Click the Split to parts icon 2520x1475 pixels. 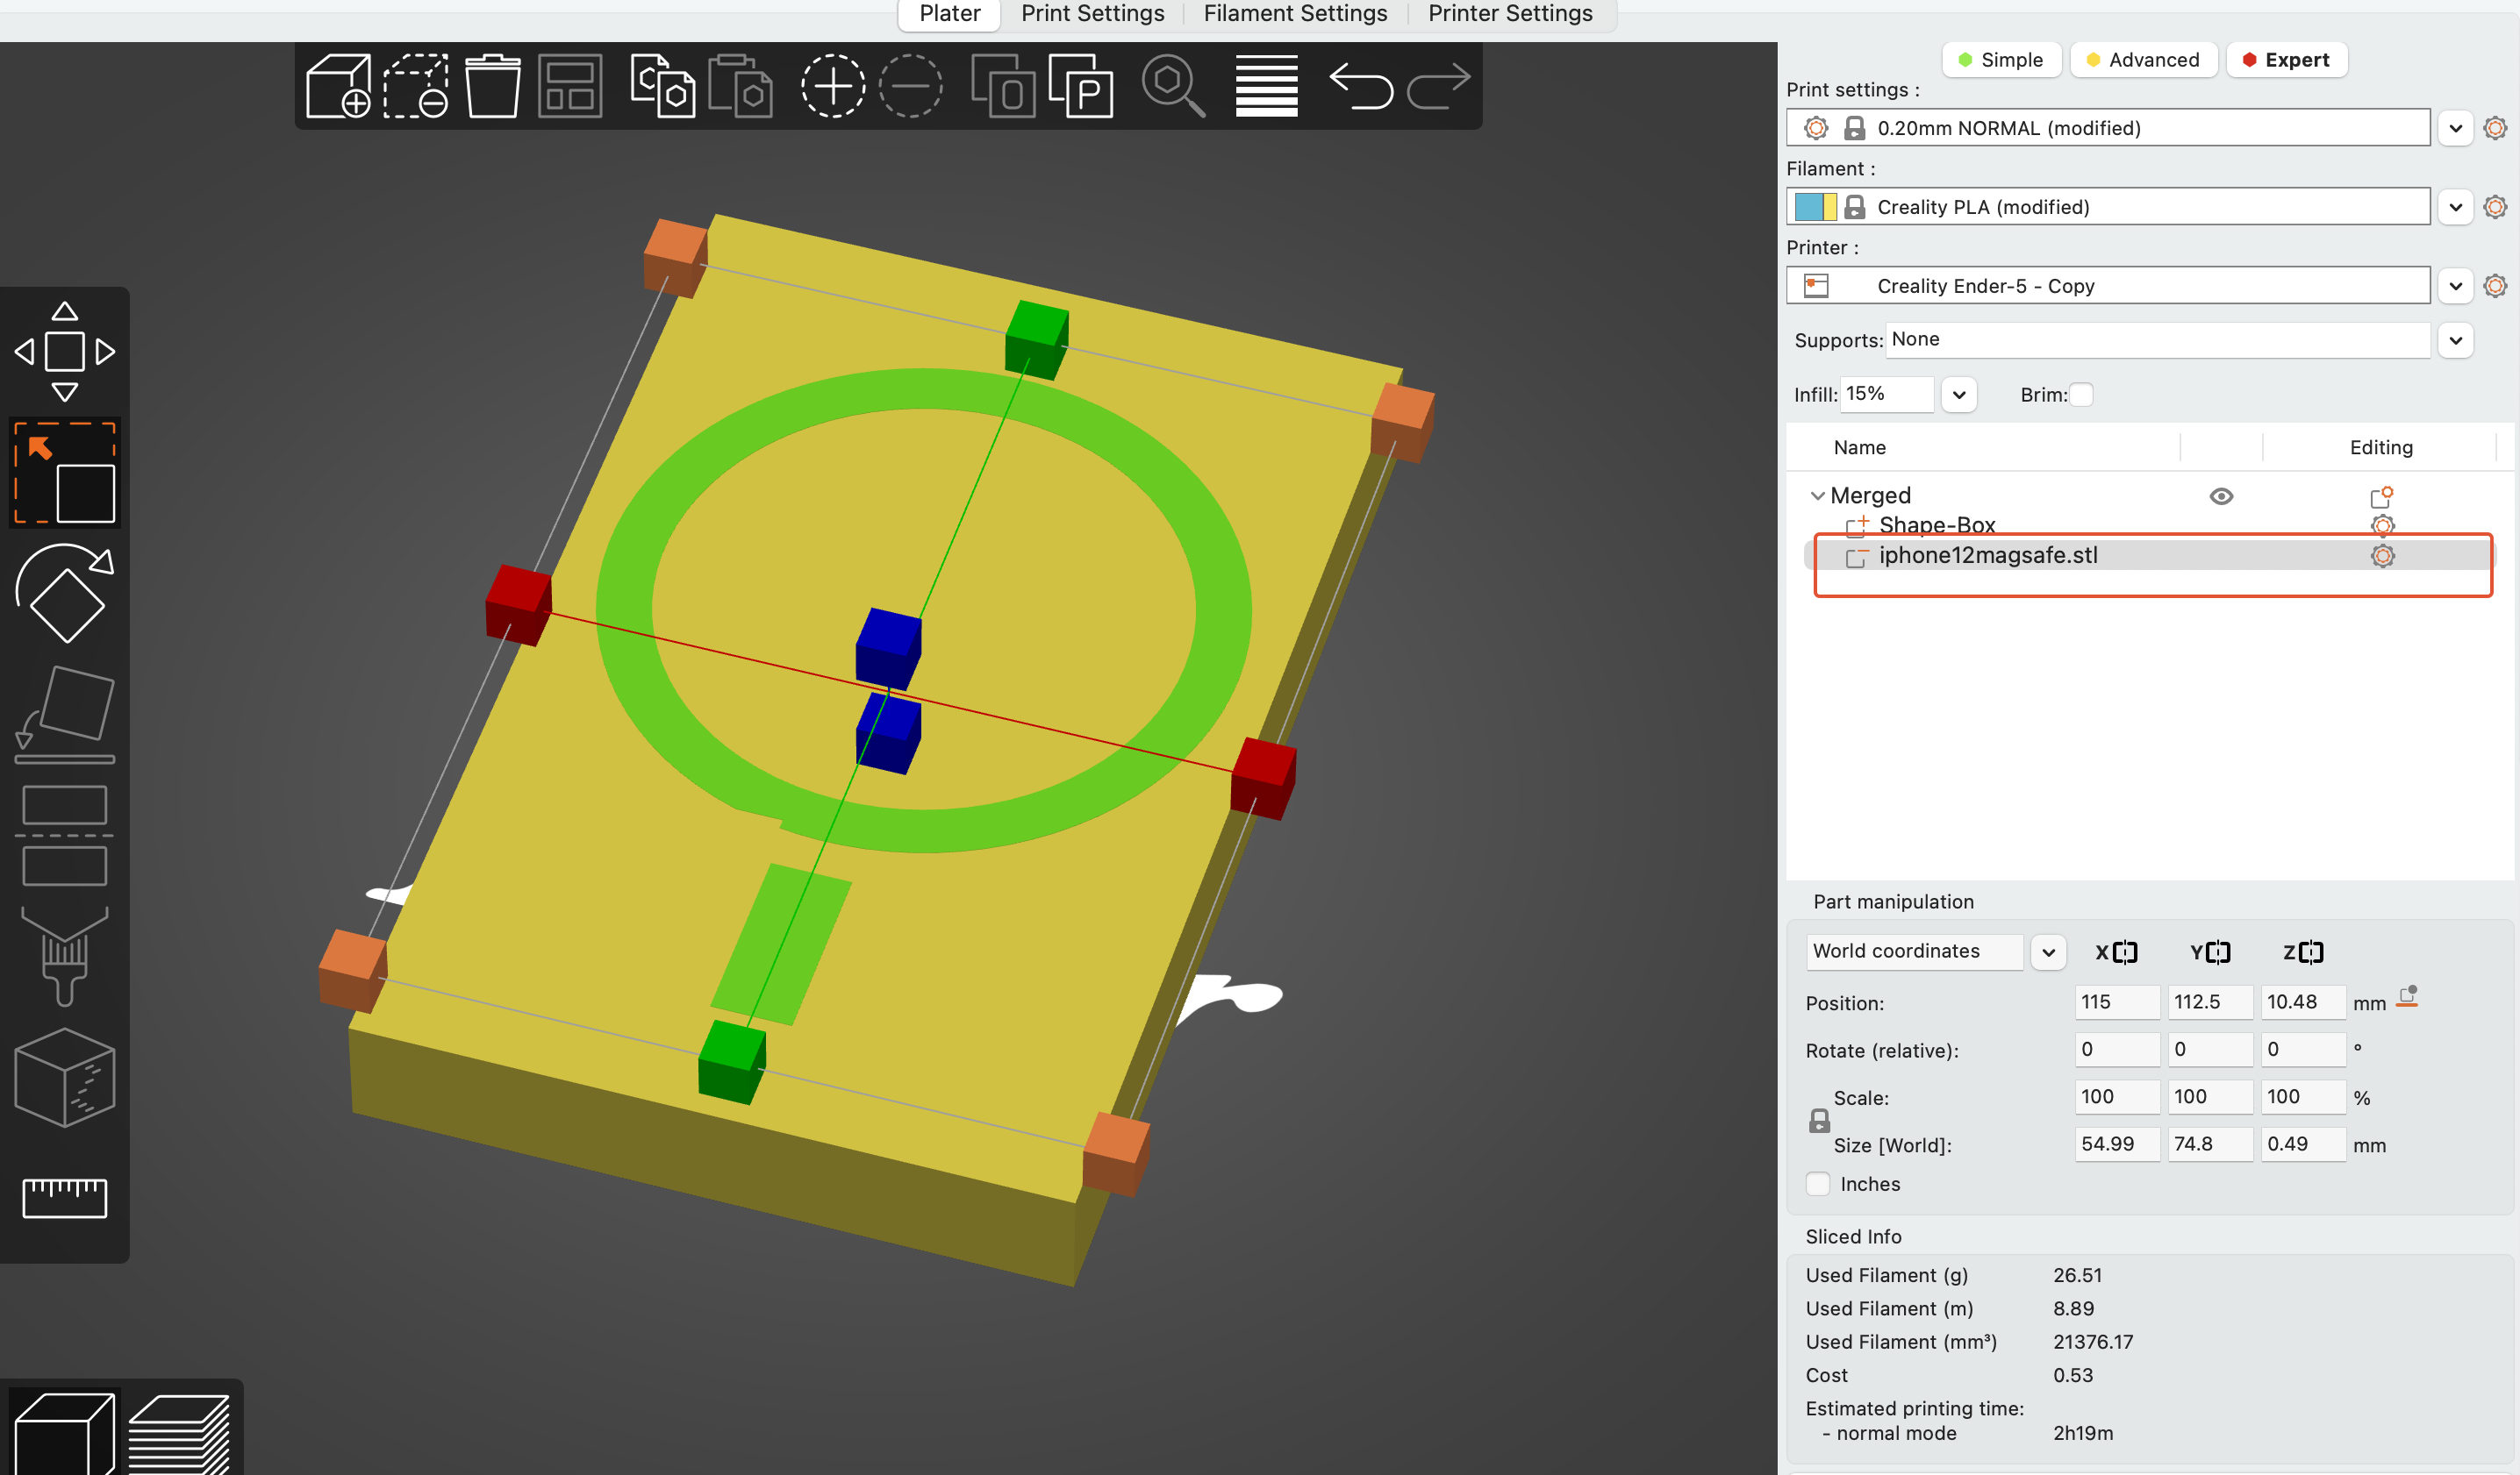click(1080, 86)
